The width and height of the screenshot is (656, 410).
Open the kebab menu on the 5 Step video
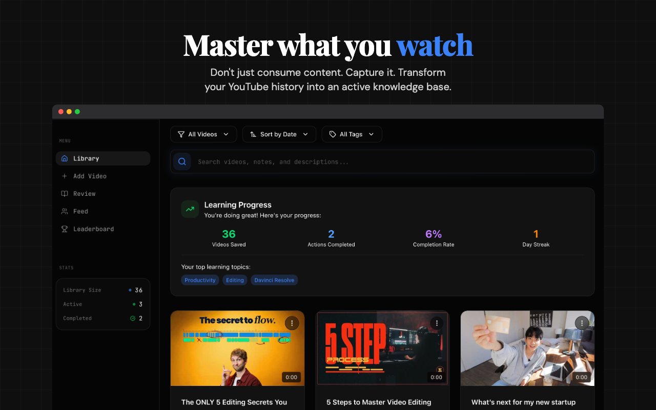point(437,323)
